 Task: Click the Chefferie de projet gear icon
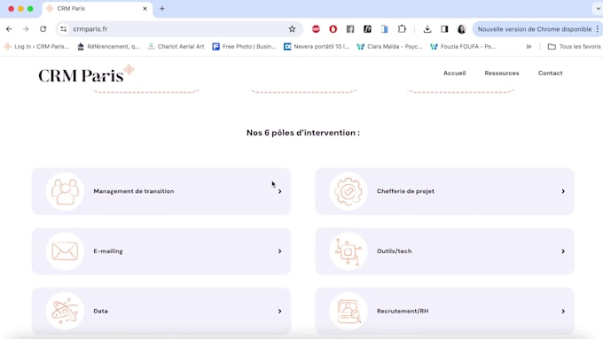348,191
